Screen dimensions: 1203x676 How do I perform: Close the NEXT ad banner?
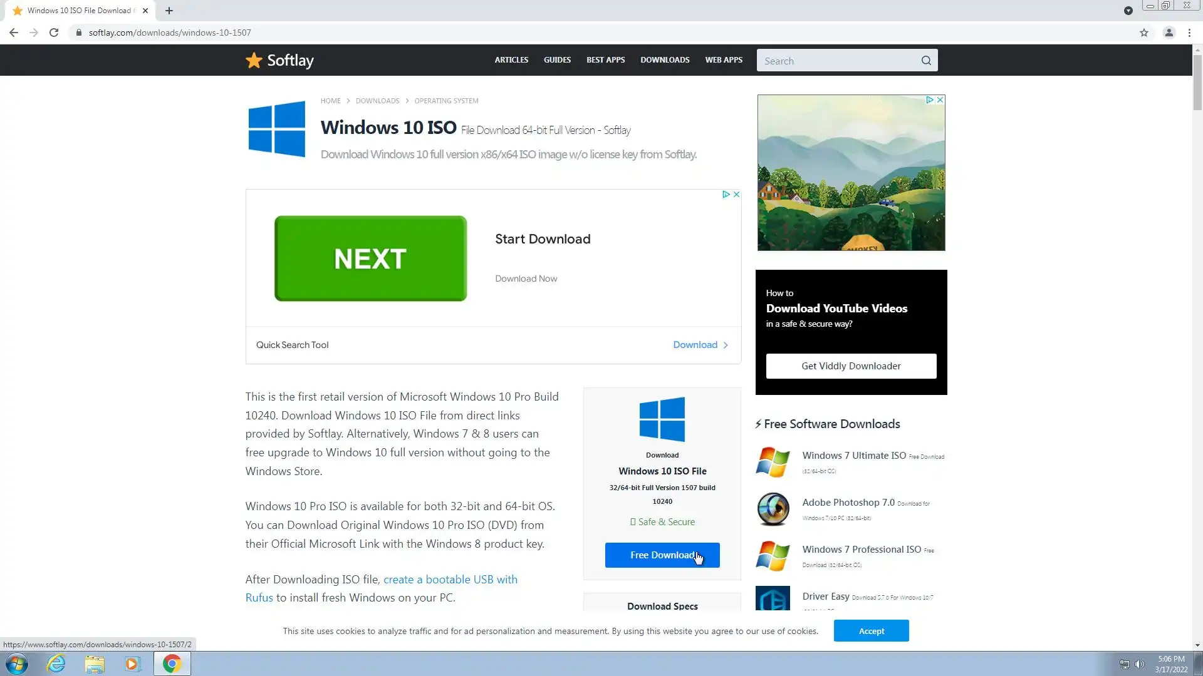[x=737, y=195]
